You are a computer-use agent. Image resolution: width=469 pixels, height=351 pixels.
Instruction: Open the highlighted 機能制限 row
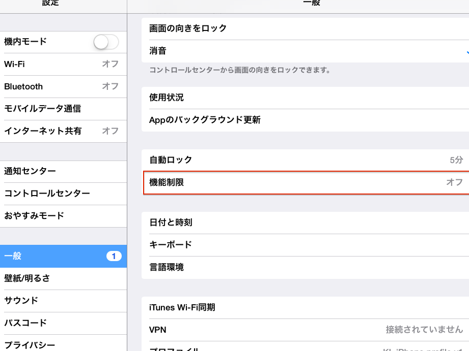305,182
